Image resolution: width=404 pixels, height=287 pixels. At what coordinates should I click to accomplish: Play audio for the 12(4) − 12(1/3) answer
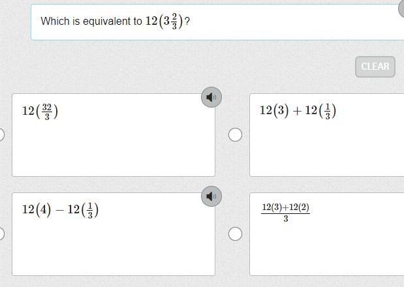(211, 196)
